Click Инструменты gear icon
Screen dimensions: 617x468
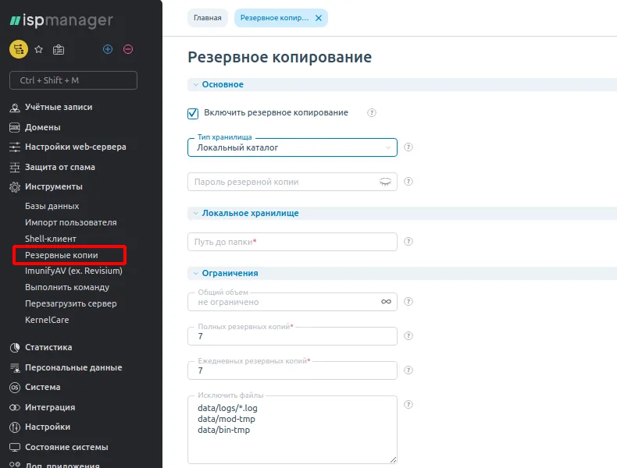[x=15, y=187]
